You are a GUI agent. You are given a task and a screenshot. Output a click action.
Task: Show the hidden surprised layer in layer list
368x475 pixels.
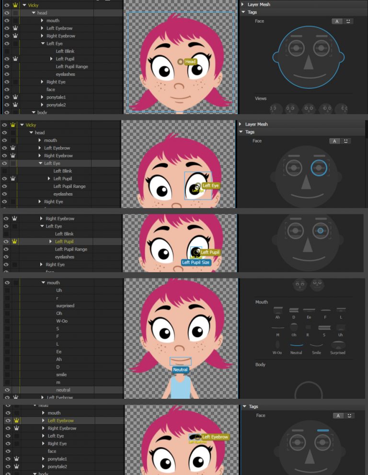7,306
